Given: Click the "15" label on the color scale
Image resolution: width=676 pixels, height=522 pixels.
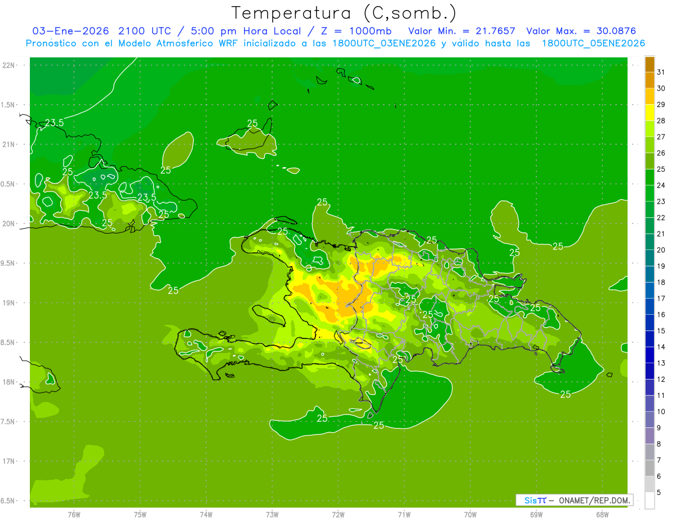Looking at the screenshot, I should click(661, 331).
